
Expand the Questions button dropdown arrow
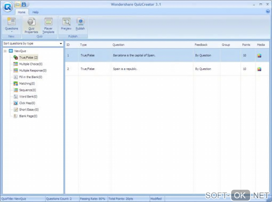point(12,31)
